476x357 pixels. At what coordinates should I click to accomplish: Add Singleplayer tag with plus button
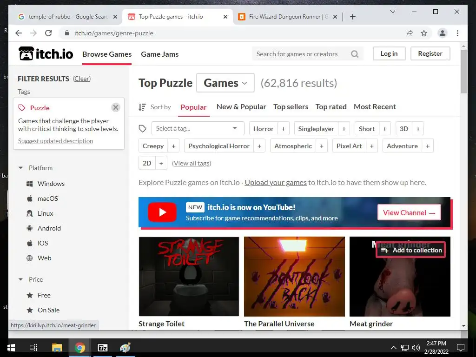(x=344, y=129)
